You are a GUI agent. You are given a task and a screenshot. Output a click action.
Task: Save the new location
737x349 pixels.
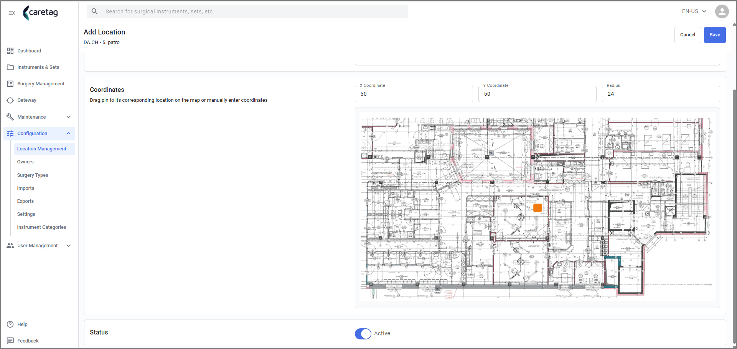click(x=715, y=35)
